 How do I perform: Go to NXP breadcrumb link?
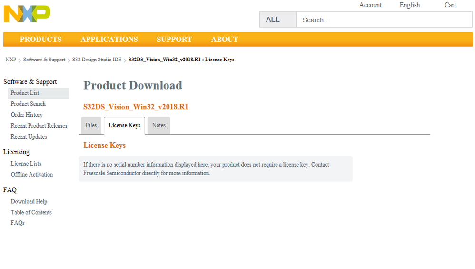[x=10, y=60]
